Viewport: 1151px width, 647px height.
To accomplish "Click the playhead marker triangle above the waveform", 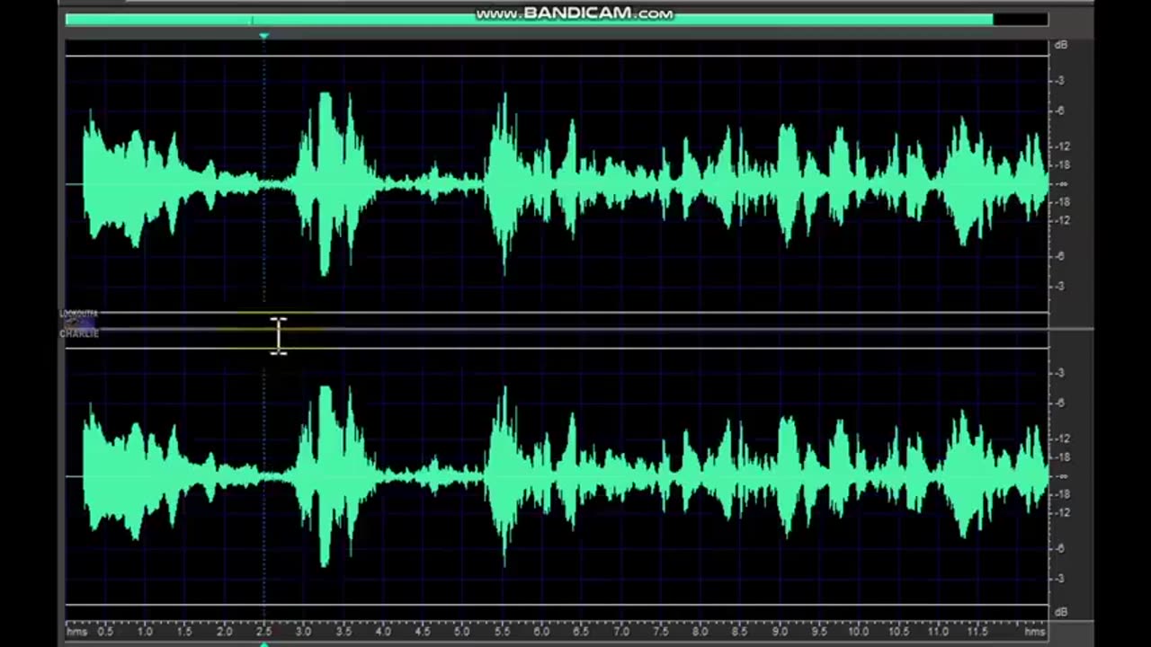I will (263, 36).
